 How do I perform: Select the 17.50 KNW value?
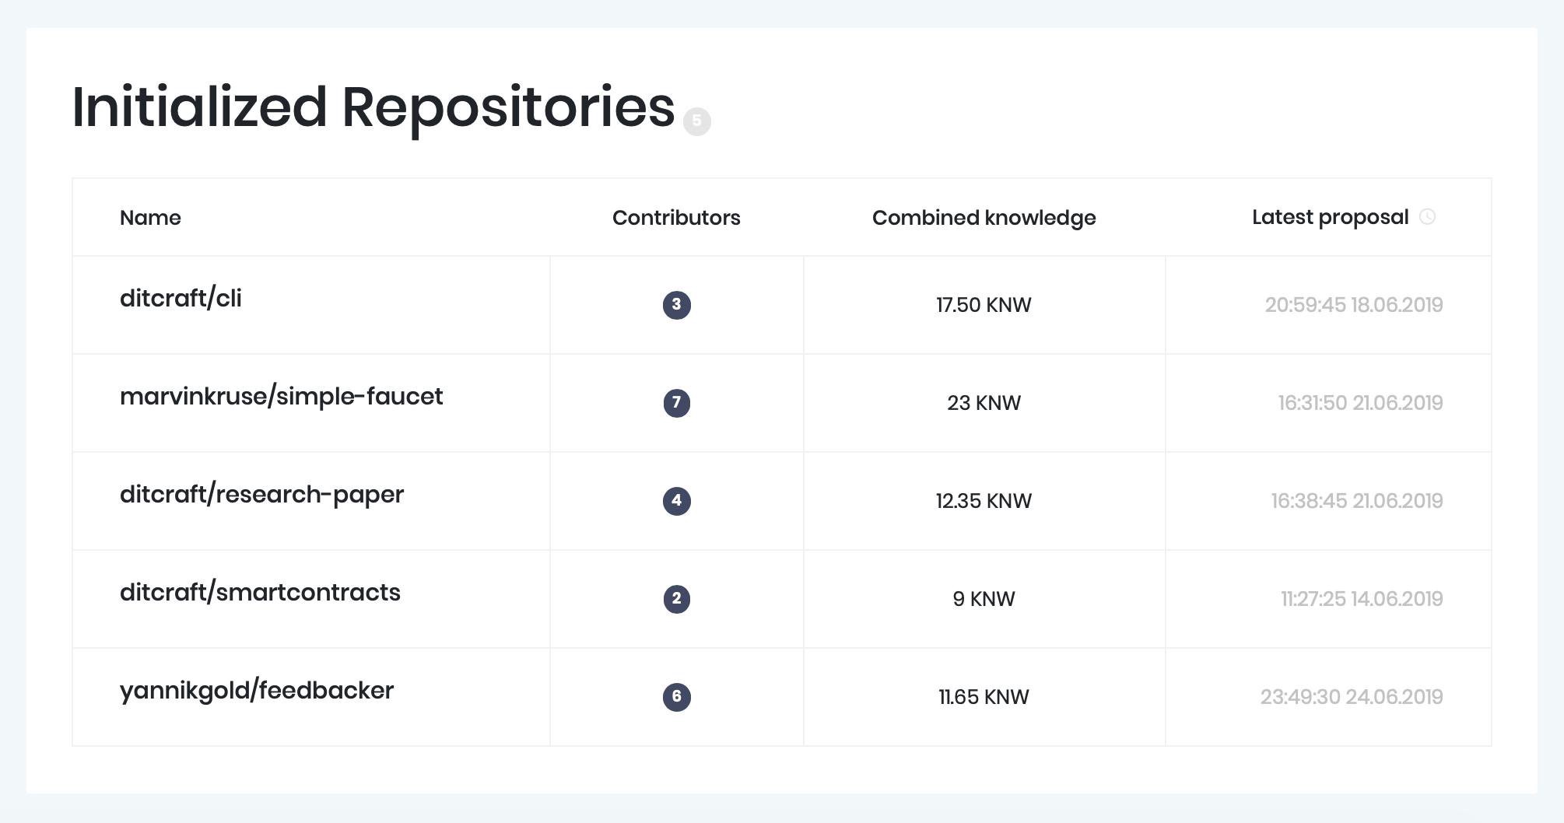pos(984,305)
